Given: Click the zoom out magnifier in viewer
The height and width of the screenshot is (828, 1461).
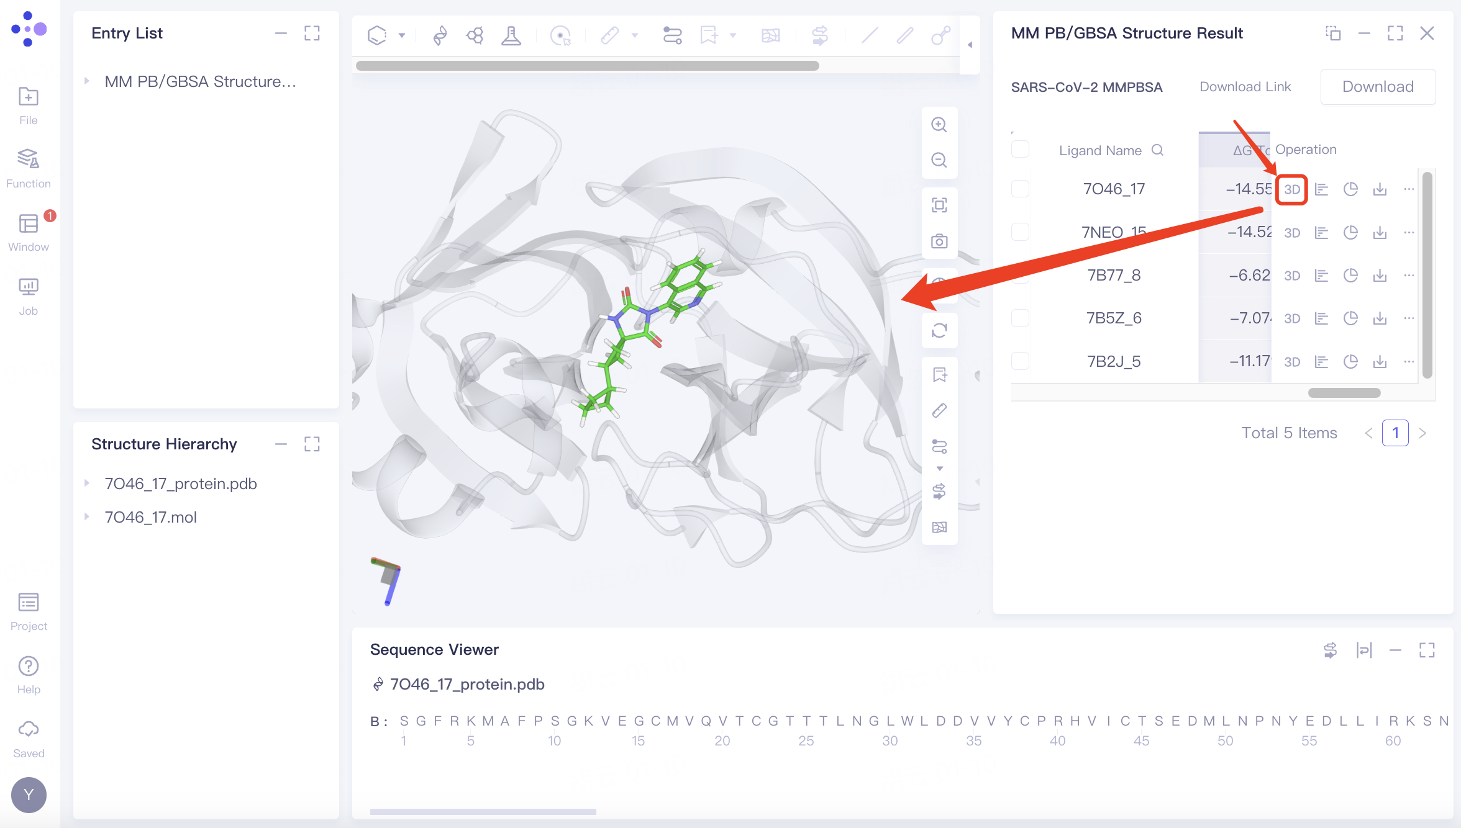Looking at the screenshot, I should 939,160.
